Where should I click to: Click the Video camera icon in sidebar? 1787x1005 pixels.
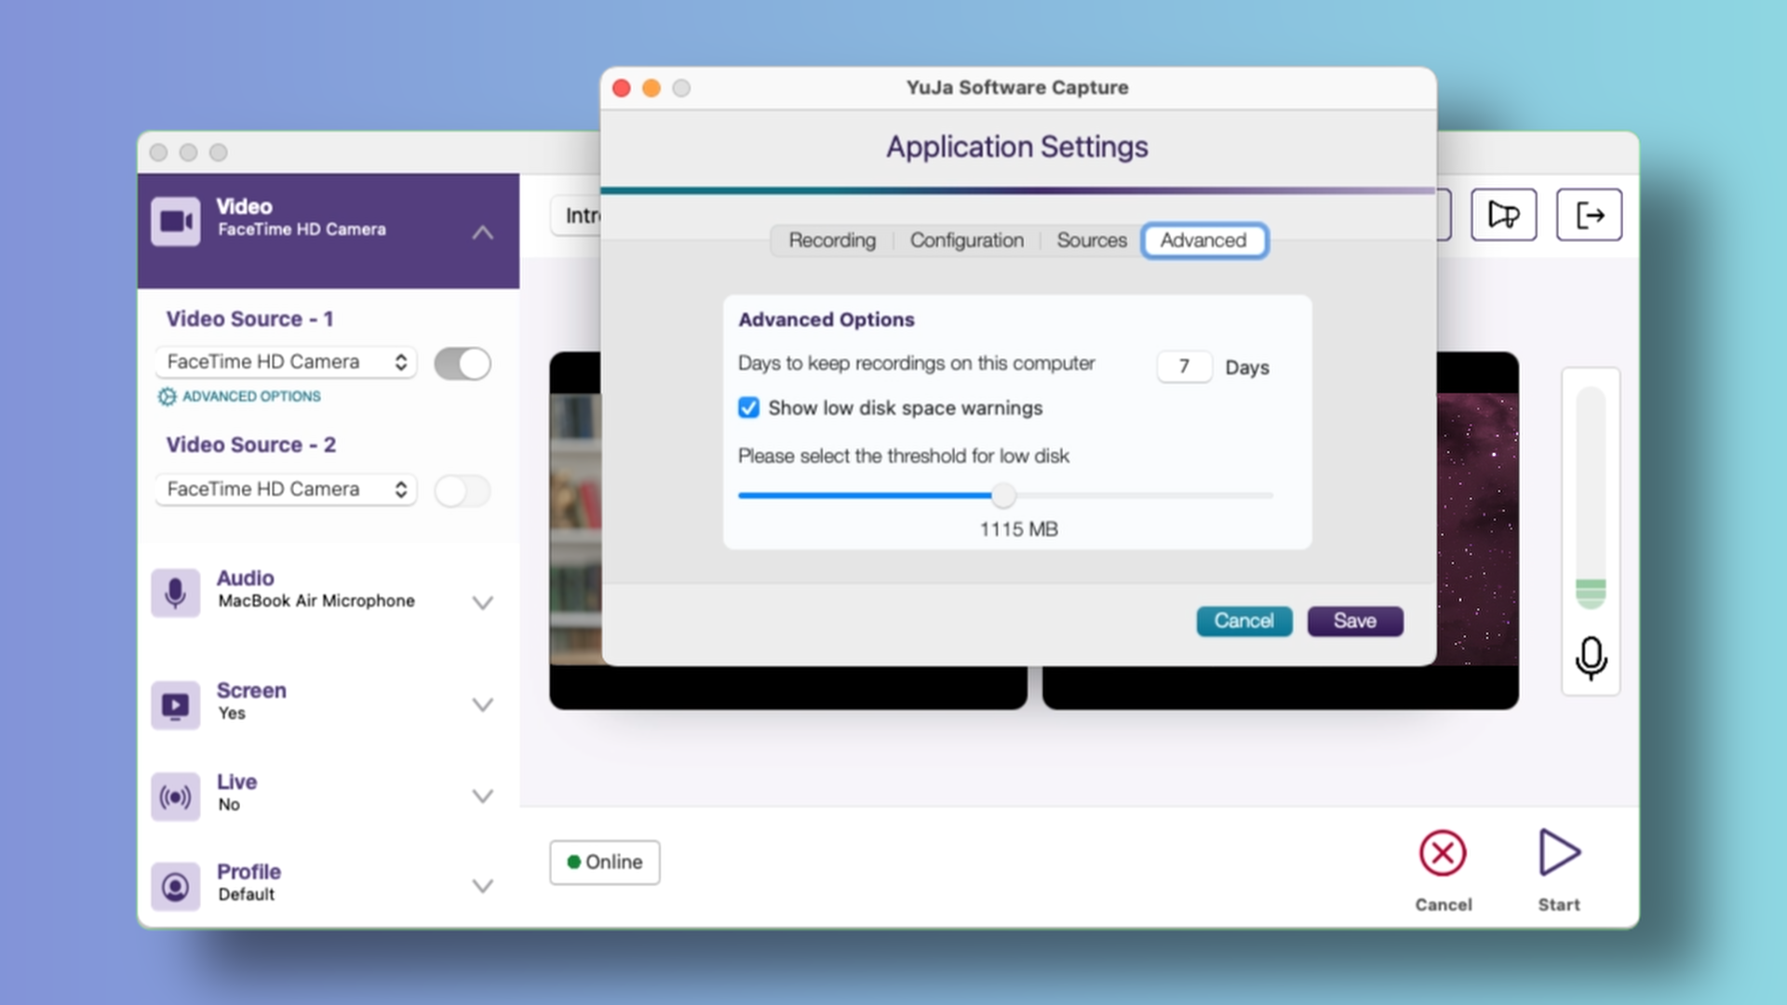click(x=175, y=221)
